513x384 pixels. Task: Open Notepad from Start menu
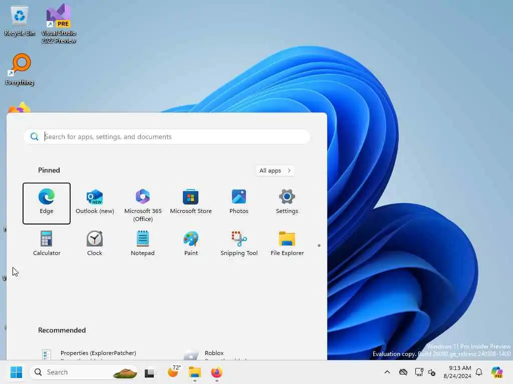(143, 243)
